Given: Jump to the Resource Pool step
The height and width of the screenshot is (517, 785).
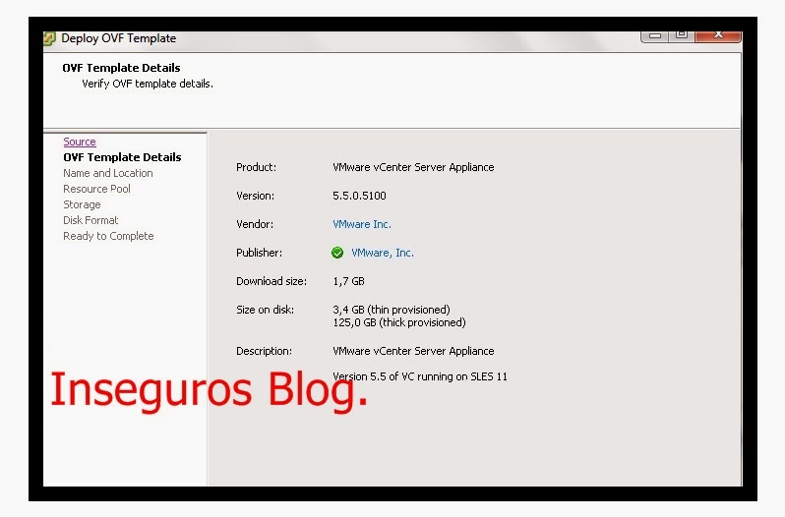Looking at the screenshot, I should 96,189.
